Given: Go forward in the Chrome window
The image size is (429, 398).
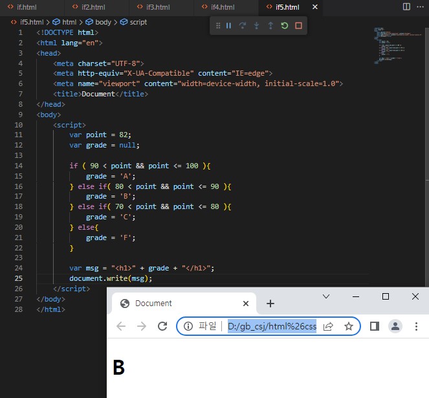Looking at the screenshot, I should pyautogui.click(x=142, y=326).
